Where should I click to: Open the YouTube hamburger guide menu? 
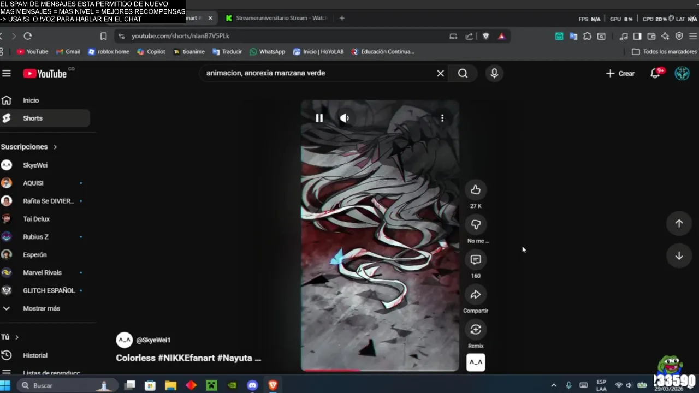[x=6, y=73]
